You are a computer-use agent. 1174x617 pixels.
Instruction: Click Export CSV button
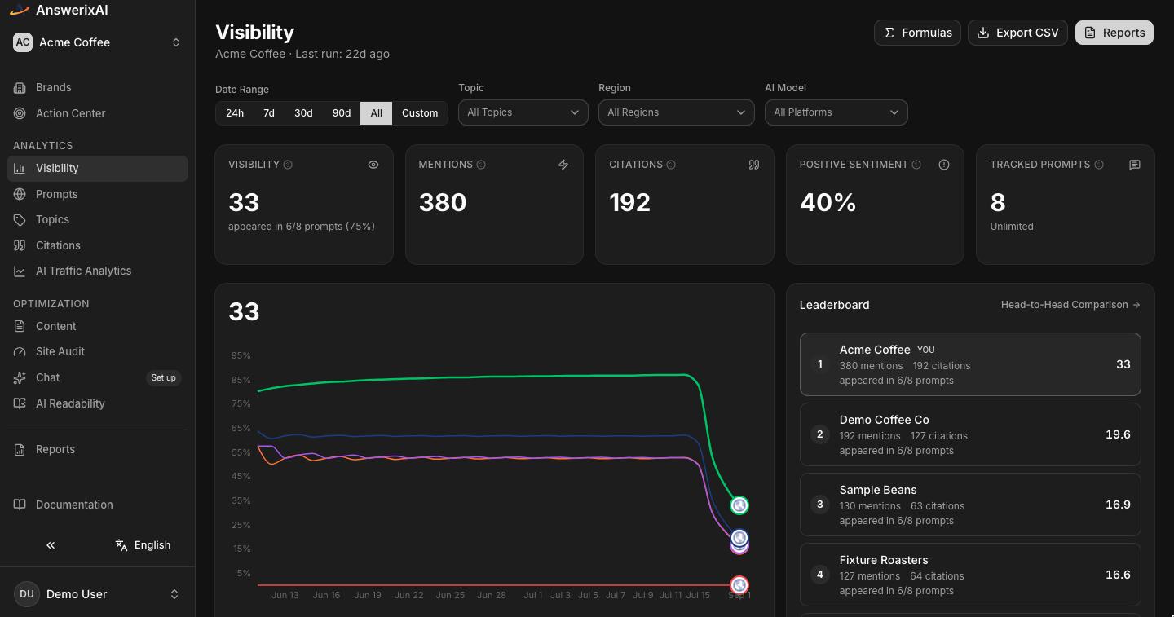point(1018,33)
